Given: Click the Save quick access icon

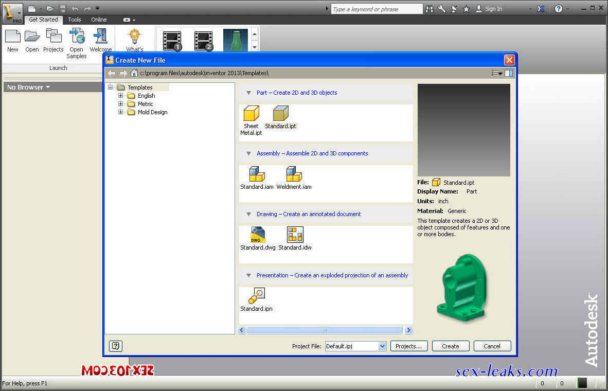Looking at the screenshot, I should [62, 9].
